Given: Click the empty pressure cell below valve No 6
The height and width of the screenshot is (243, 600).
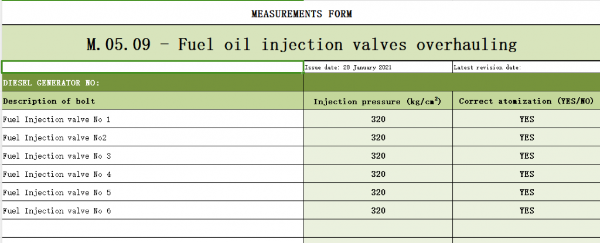Looking at the screenshot, I should coord(378,228).
